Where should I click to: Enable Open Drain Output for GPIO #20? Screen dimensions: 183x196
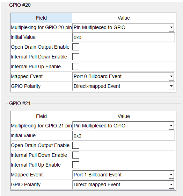pos(76,47)
